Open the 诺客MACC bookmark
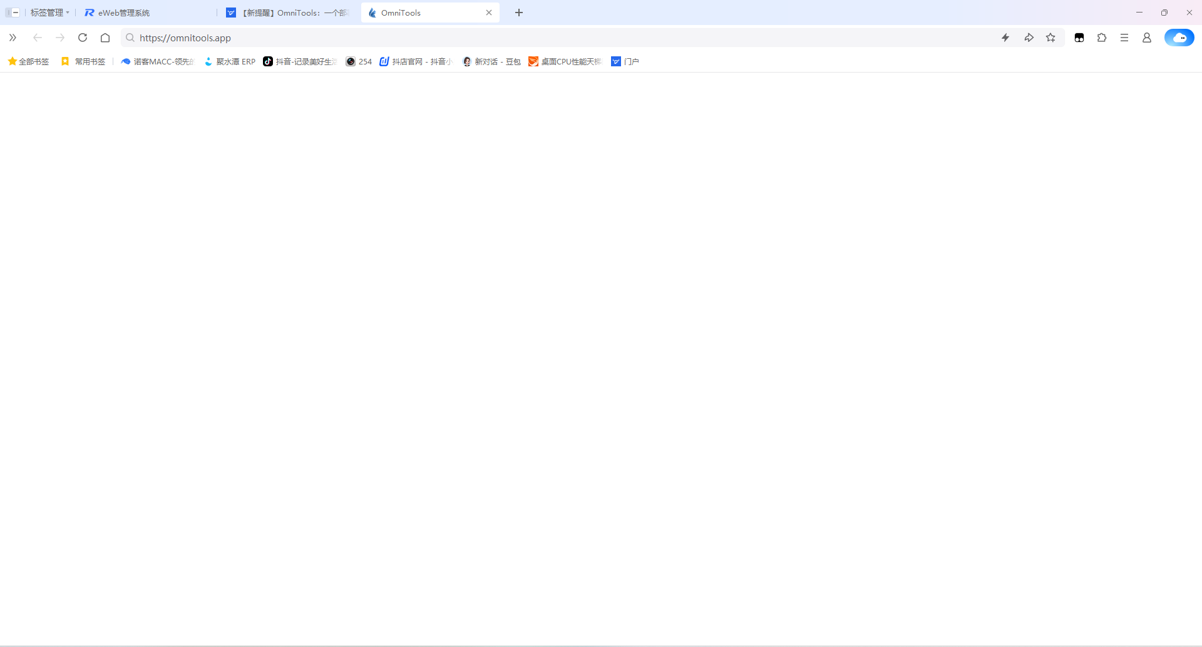This screenshot has width=1202, height=647. (x=157, y=61)
